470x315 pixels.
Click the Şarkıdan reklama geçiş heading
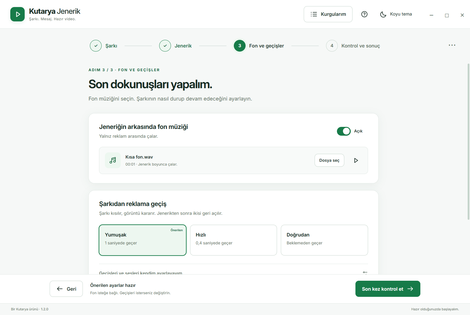133,204
